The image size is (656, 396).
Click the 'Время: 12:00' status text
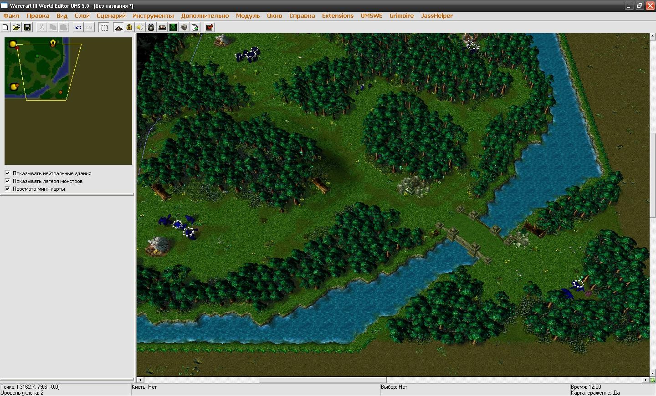586,387
